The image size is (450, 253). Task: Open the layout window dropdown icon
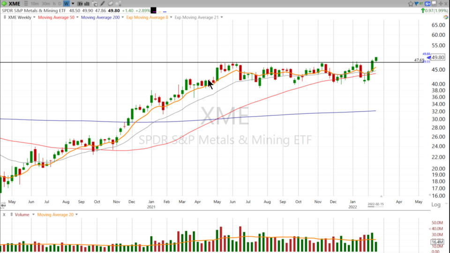pos(434,4)
